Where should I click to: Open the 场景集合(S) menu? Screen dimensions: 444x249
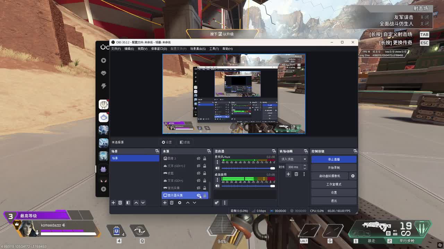coord(198,49)
